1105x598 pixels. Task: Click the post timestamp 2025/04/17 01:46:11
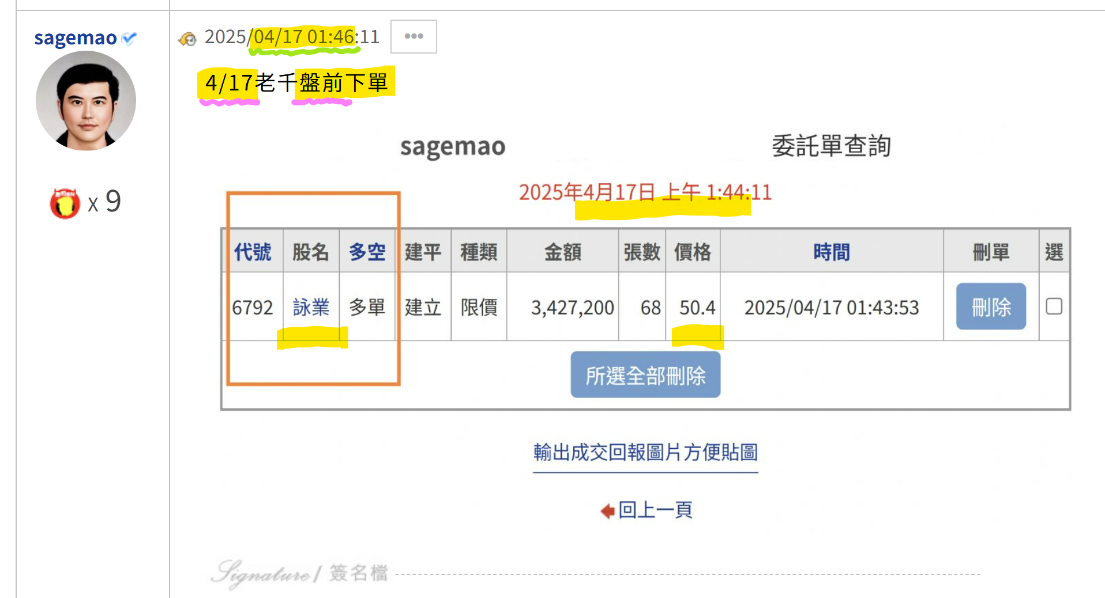(291, 37)
